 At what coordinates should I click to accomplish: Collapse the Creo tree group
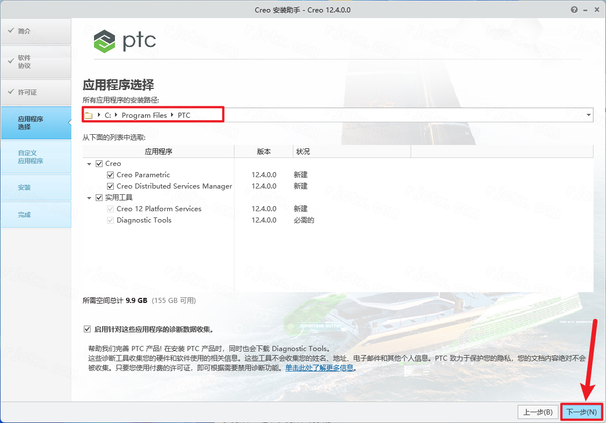[89, 164]
